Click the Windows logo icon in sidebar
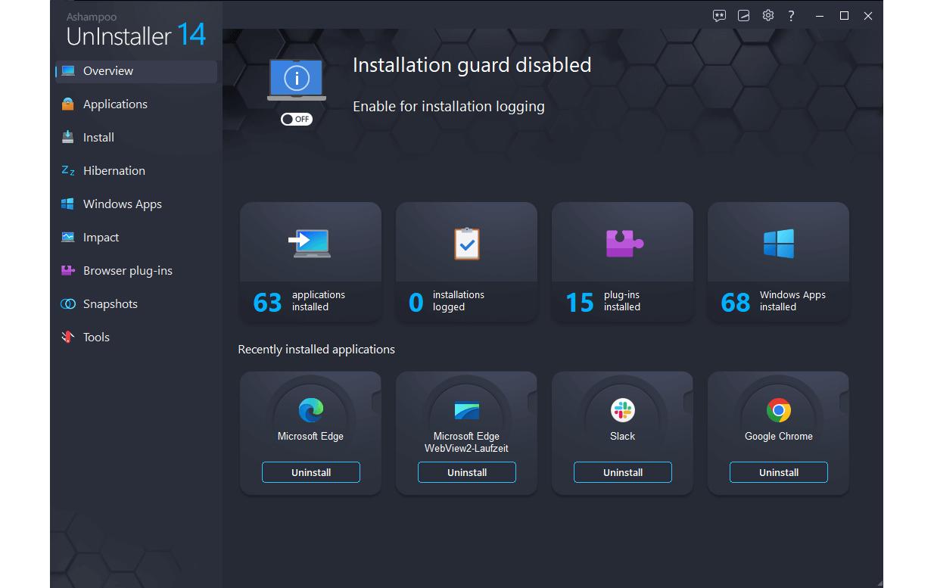 coord(68,204)
